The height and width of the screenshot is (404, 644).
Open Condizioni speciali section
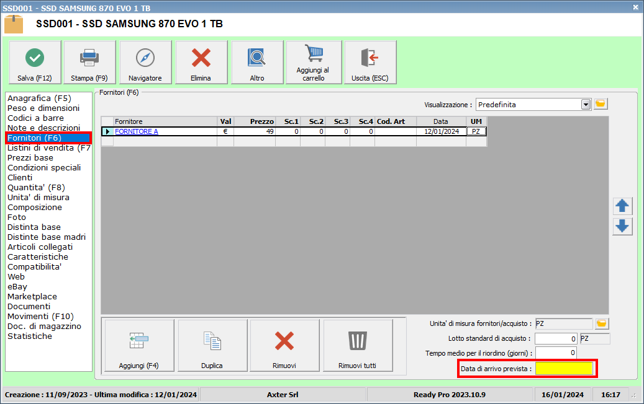click(44, 167)
